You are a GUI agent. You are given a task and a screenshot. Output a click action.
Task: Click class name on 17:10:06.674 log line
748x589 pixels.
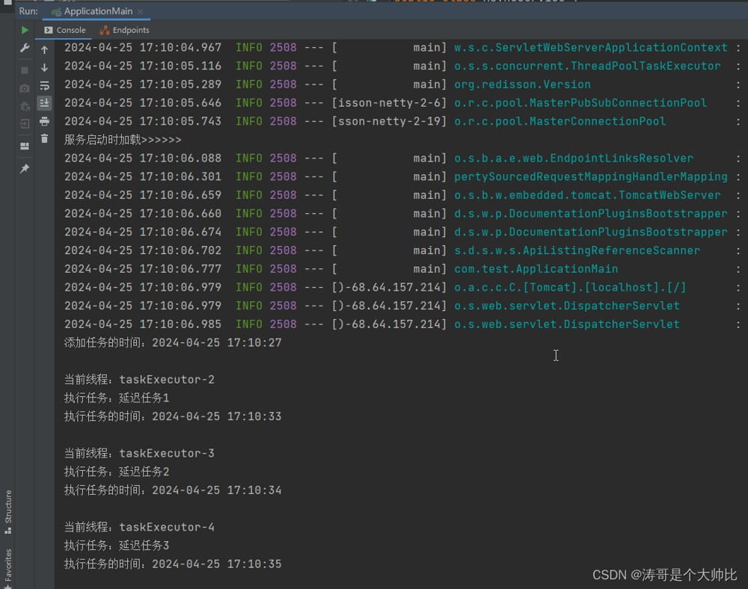click(x=591, y=232)
